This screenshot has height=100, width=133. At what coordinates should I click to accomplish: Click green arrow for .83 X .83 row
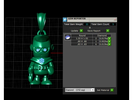109,44
